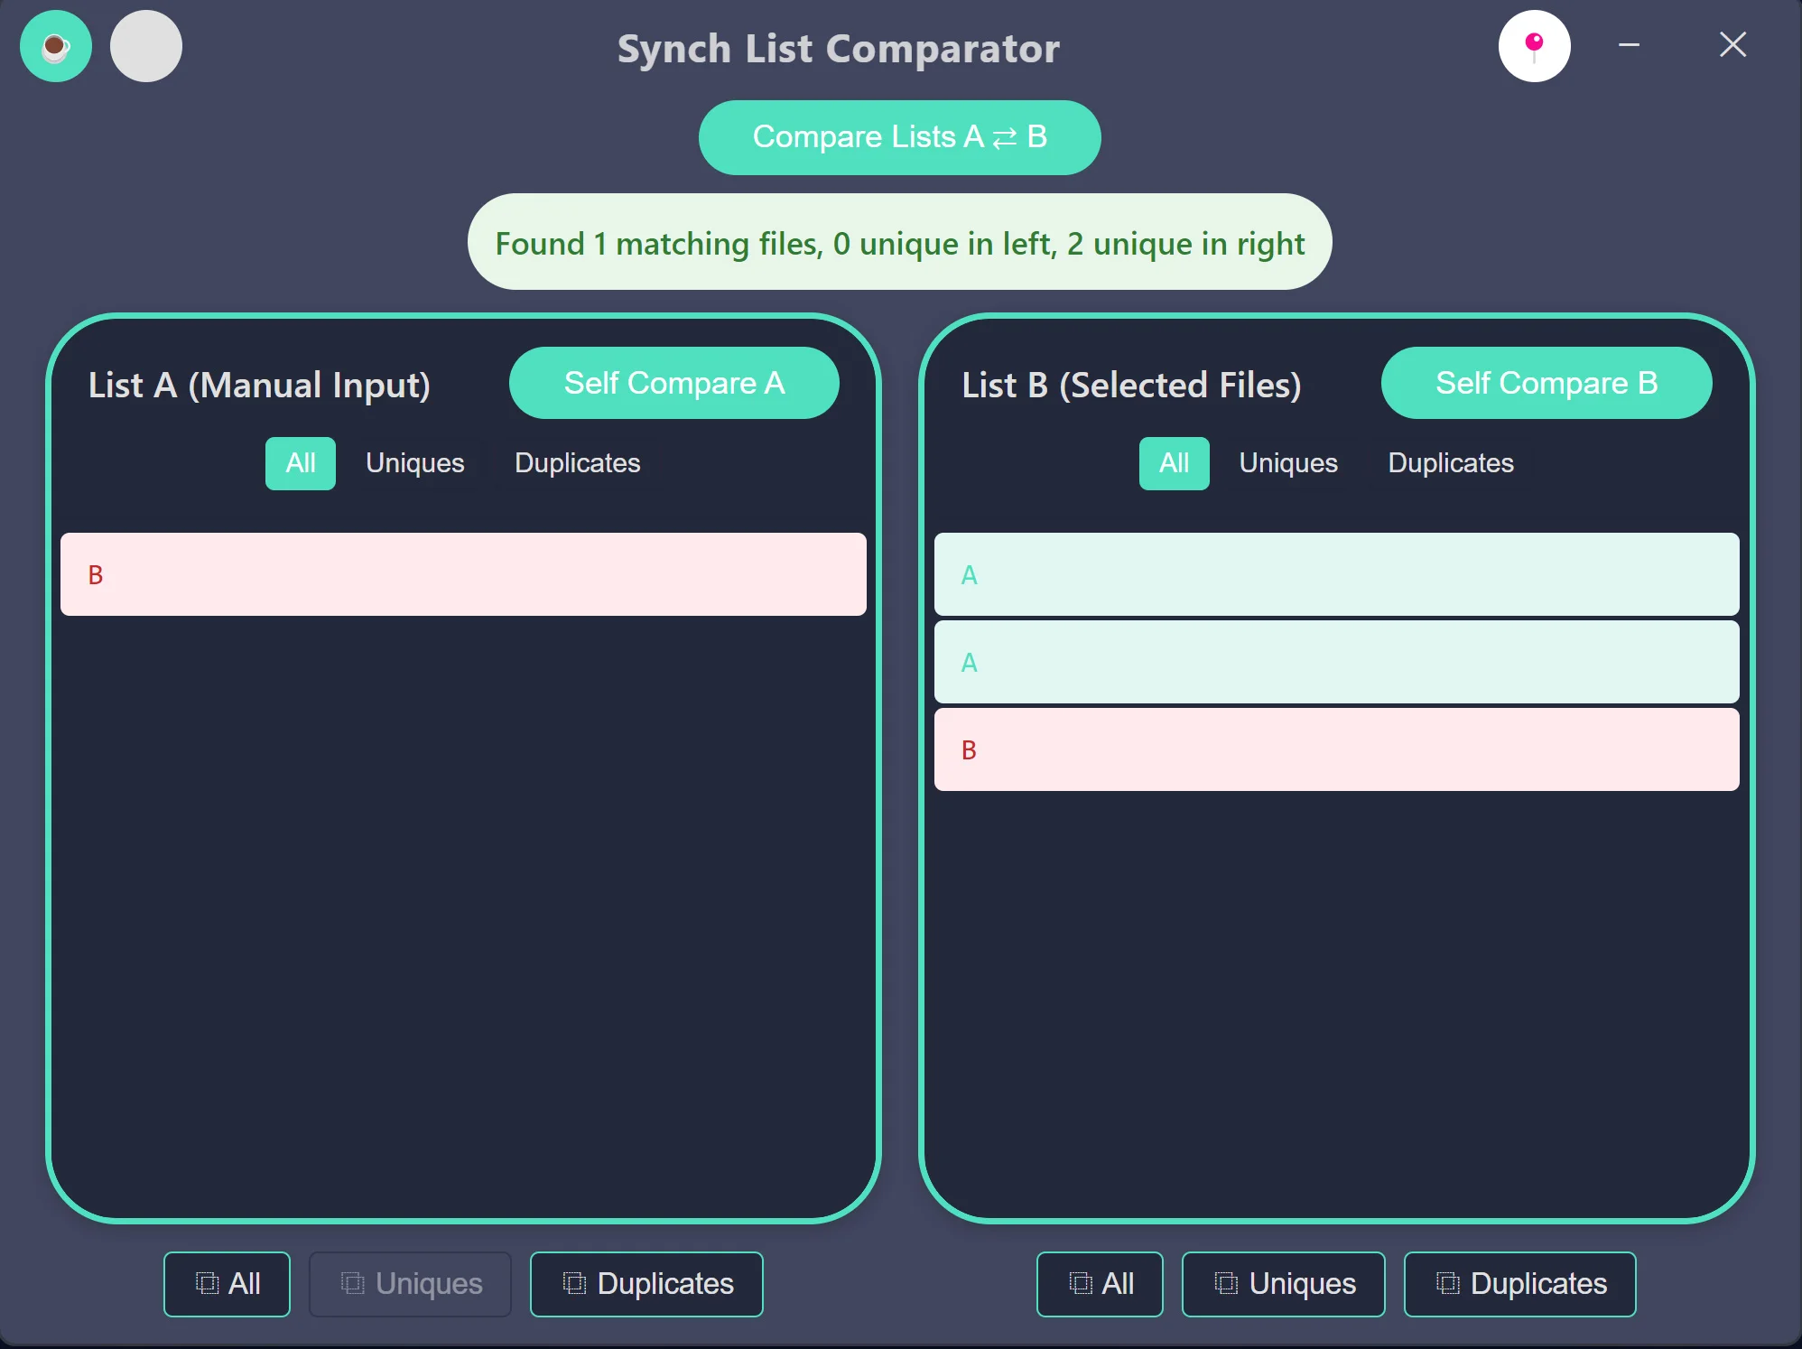Minimize the Synch List Comparator window
This screenshot has height=1349, width=1802.
click(1629, 45)
